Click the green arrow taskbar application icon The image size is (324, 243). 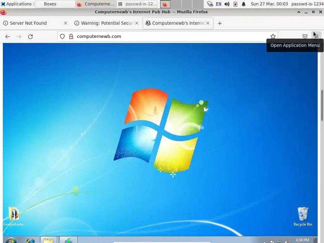coord(68,240)
